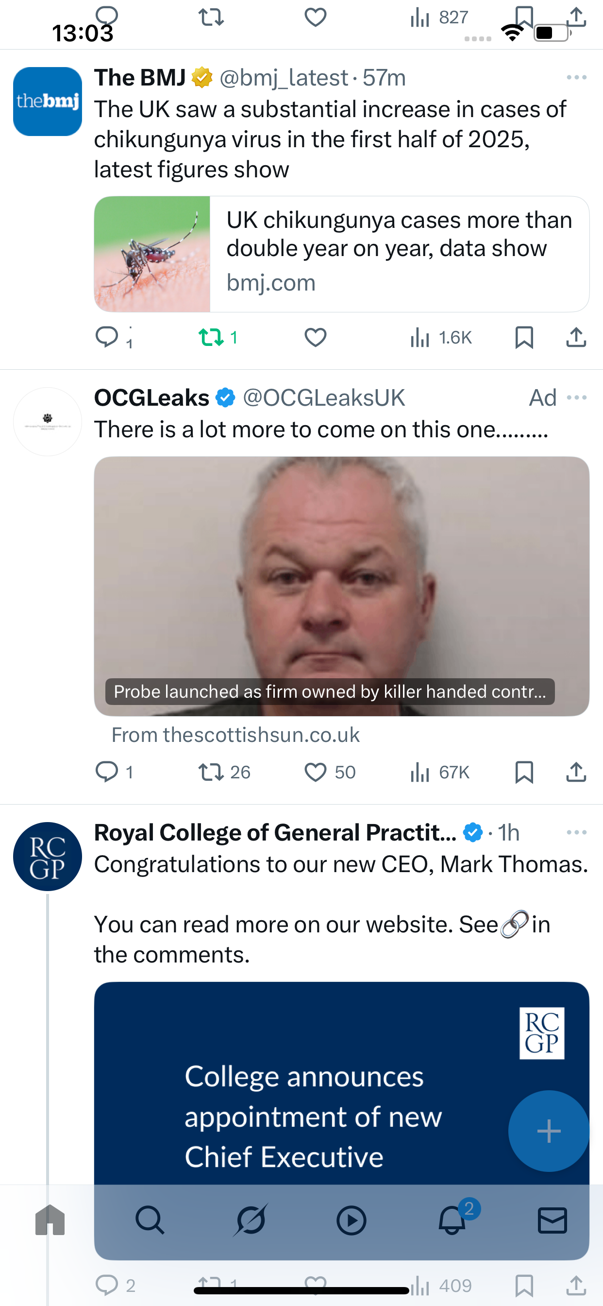The image size is (603, 1306).
Task: Undo repost on The BMJ post
Action: tap(211, 338)
